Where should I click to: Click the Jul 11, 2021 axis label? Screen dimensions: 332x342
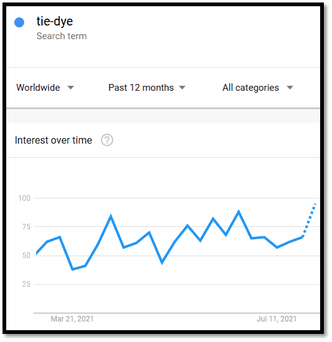(x=277, y=319)
